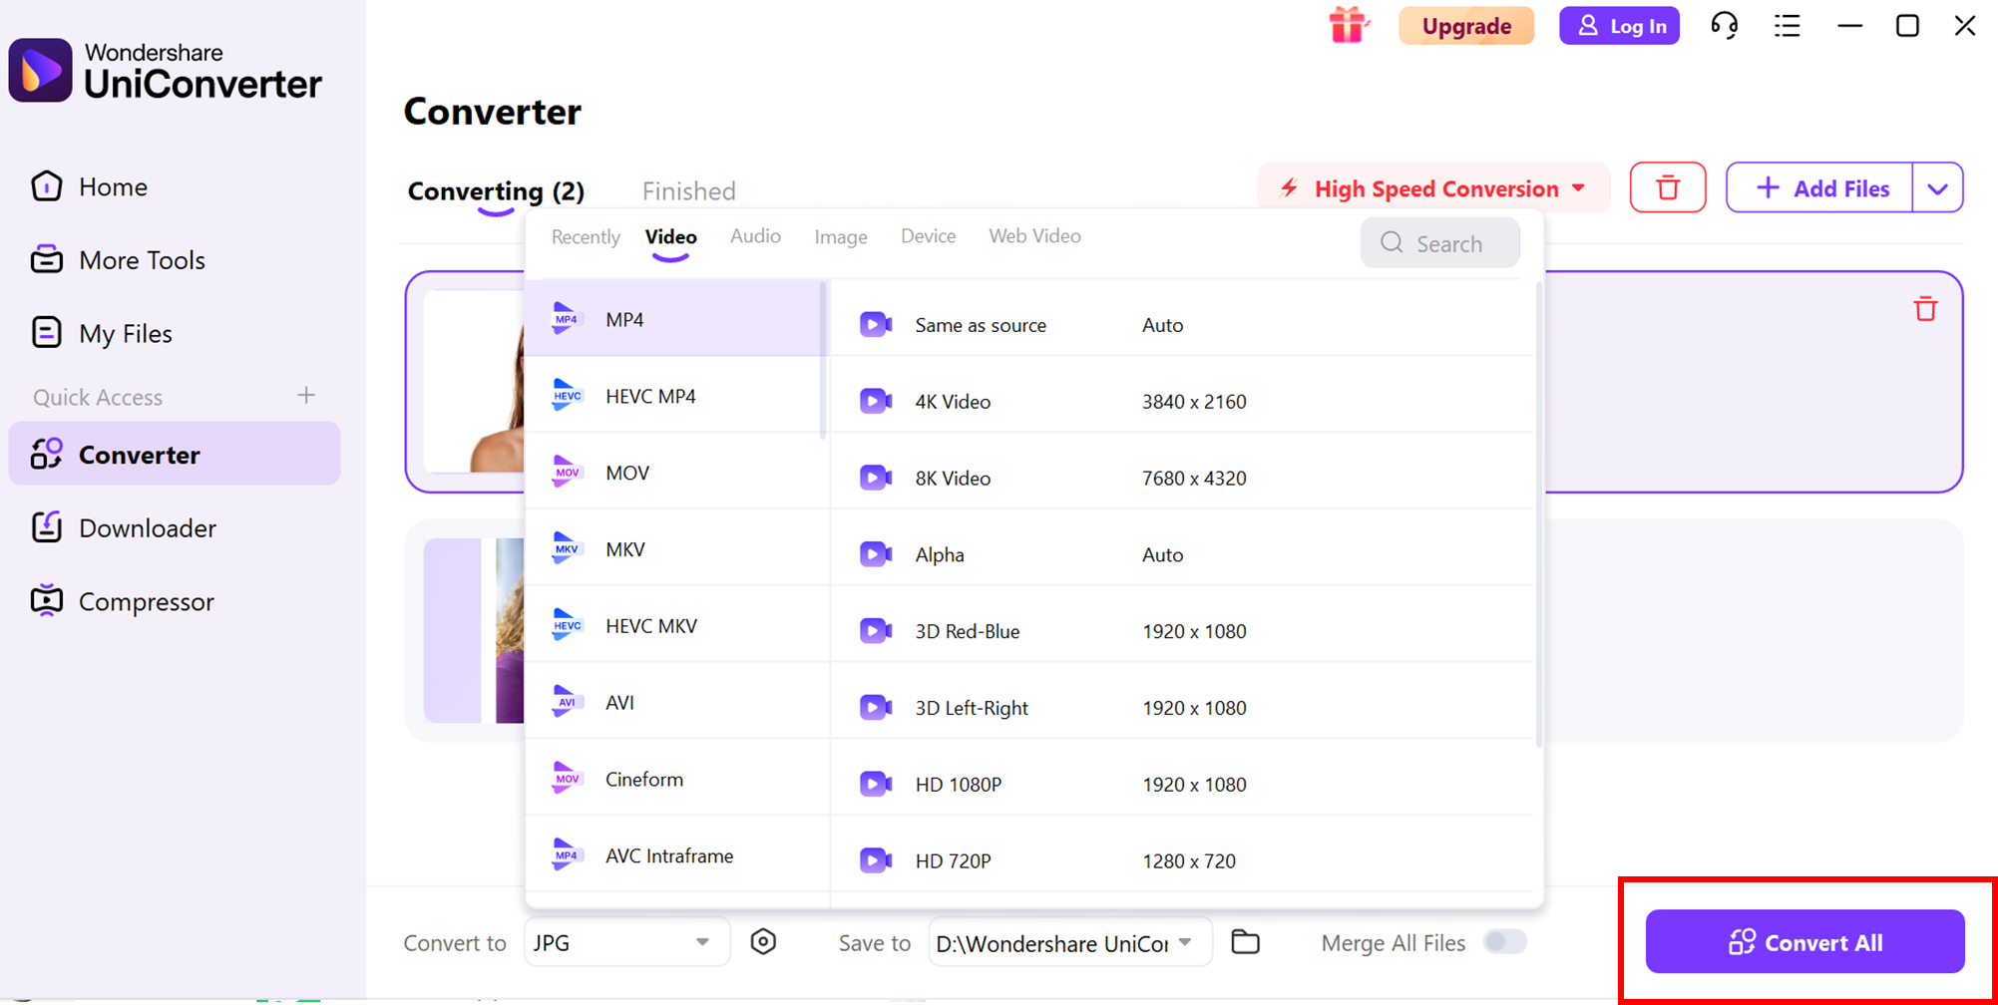Browse output folder icon
The height and width of the screenshot is (1005, 1998).
tap(1245, 942)
